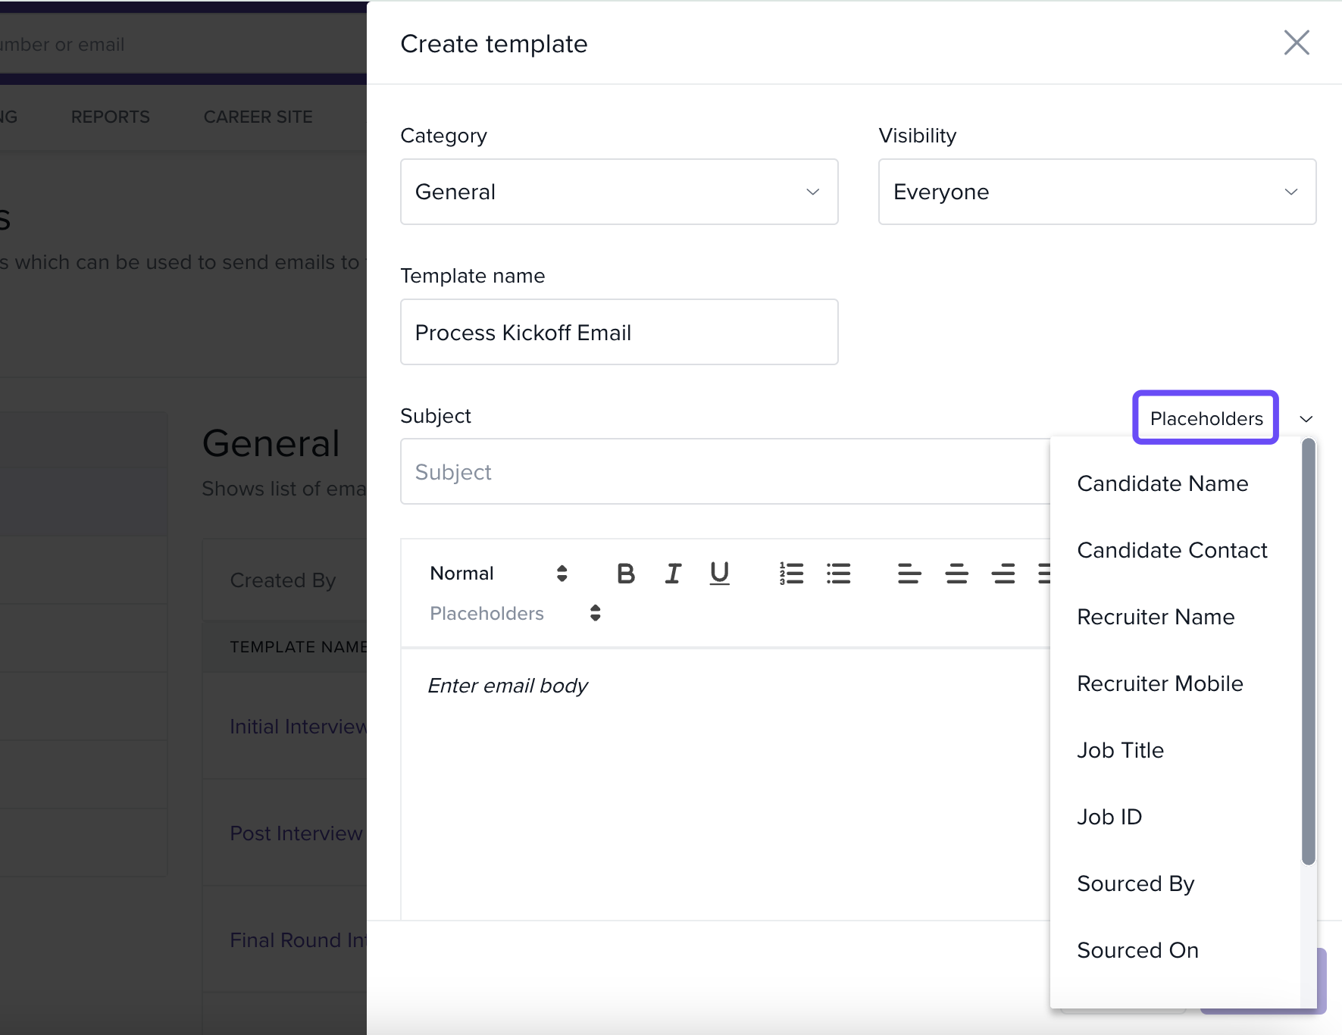Insert a bulleted list
This screenshot has width=1342, height=1035.
pyautogui.click(x=838, y=574)
